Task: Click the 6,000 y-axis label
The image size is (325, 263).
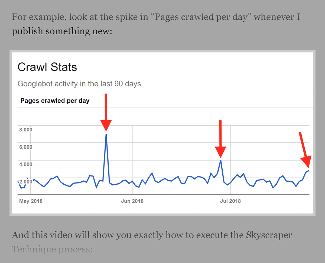Action: (x=25, y=147)
